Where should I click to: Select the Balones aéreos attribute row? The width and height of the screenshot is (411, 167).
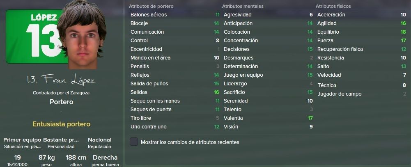click(x=175, y=15)
